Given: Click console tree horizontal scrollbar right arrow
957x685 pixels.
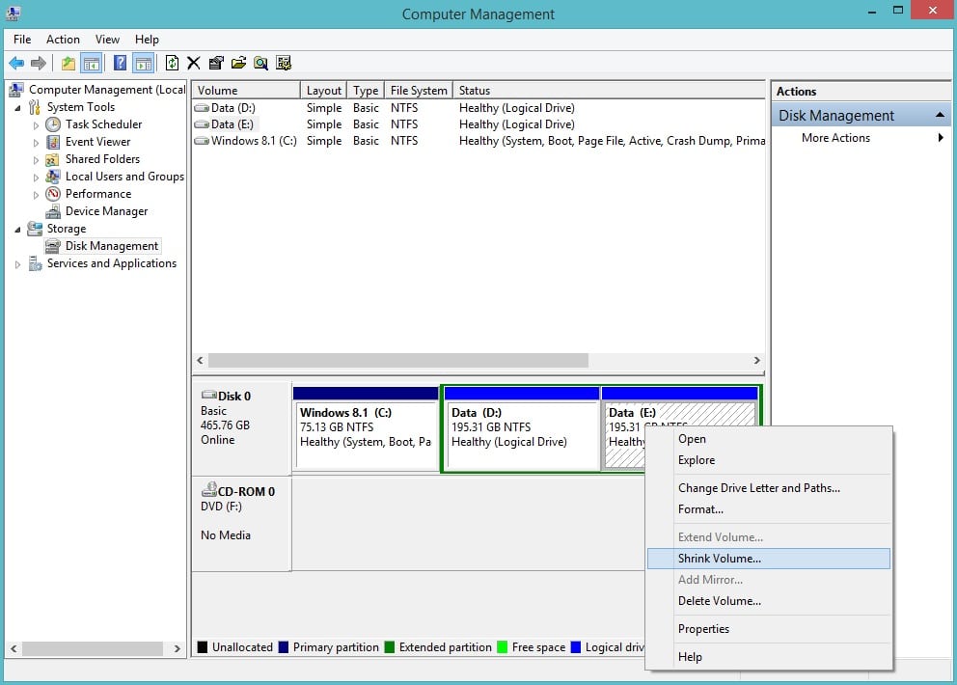Looking at the screenshot, I should [x=177, y=648].
